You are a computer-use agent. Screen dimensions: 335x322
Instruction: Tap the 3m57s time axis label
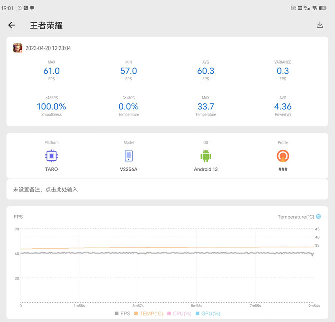tap(138, 306)
